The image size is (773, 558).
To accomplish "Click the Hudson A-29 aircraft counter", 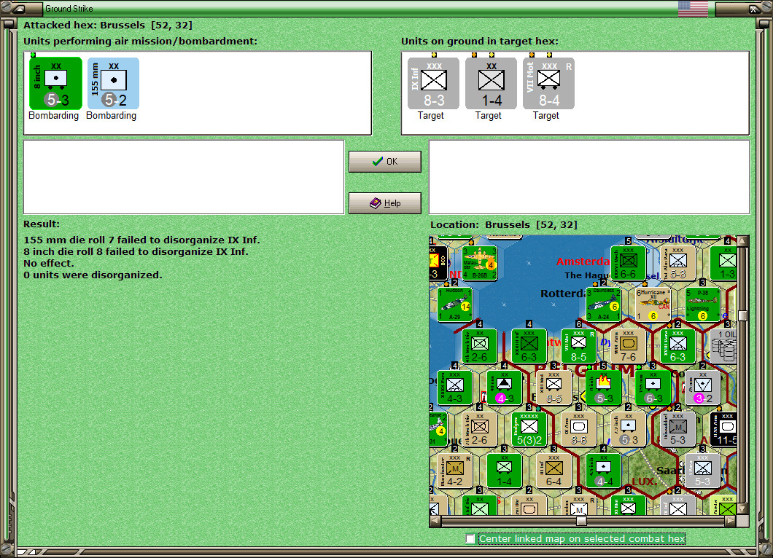I will (454, 304).
